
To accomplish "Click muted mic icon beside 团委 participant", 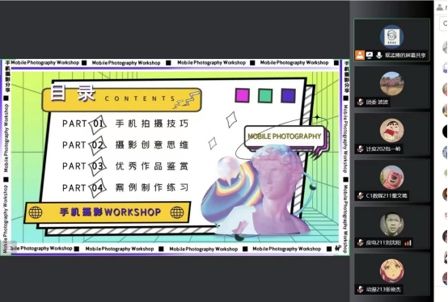I will (361, 102).
